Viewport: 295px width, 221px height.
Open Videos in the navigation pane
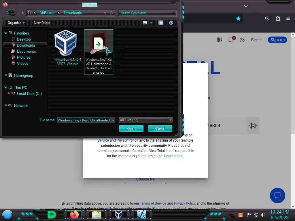pyautogui.click(x=22, y=63)
